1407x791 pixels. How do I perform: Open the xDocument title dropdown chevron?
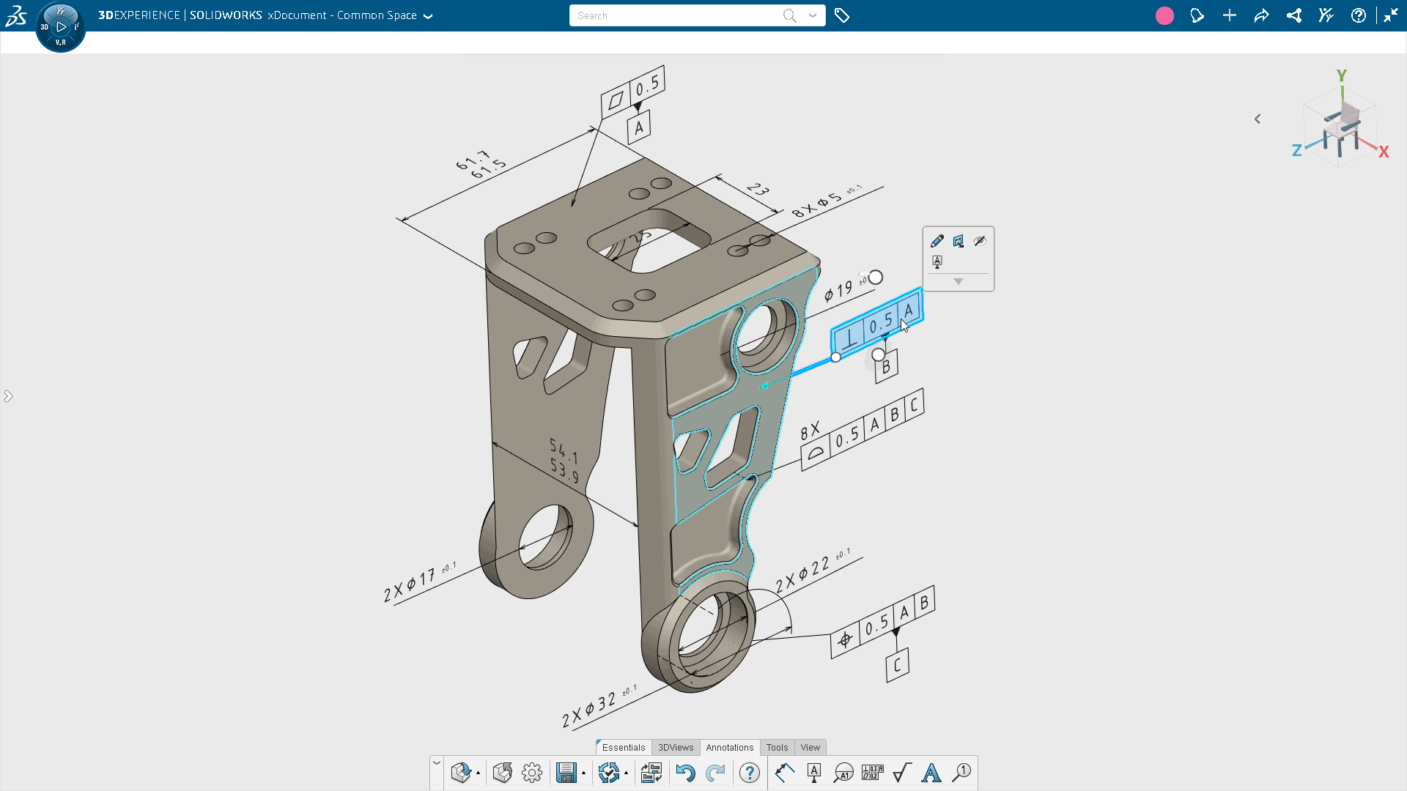point(429,16)
